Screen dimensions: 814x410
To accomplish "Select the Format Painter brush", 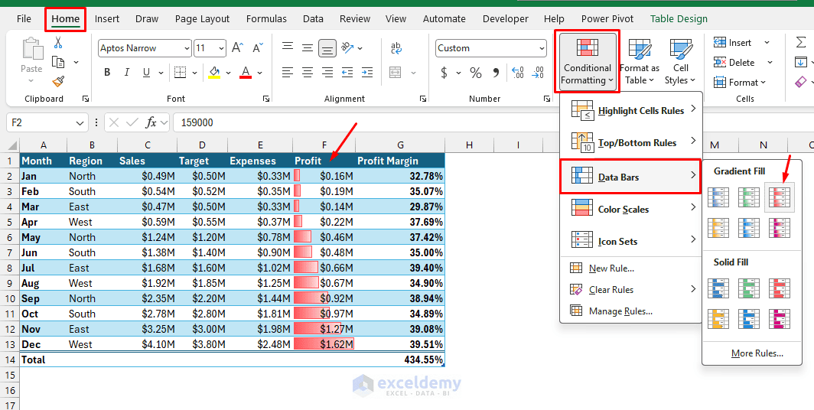I will coord(58,82).
